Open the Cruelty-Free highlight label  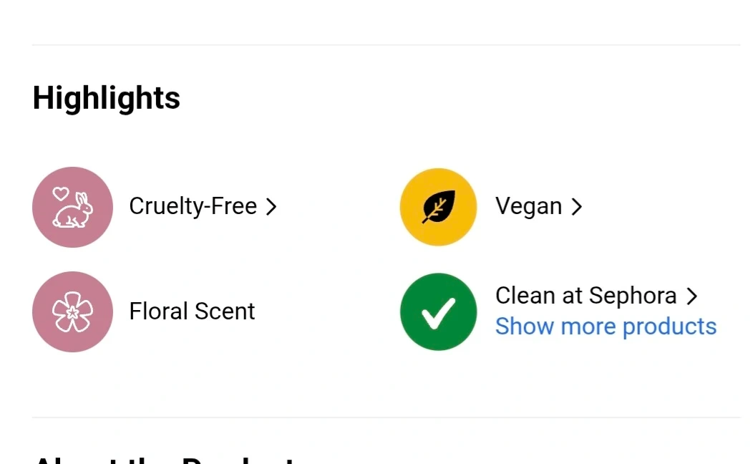tap(193, 206)
